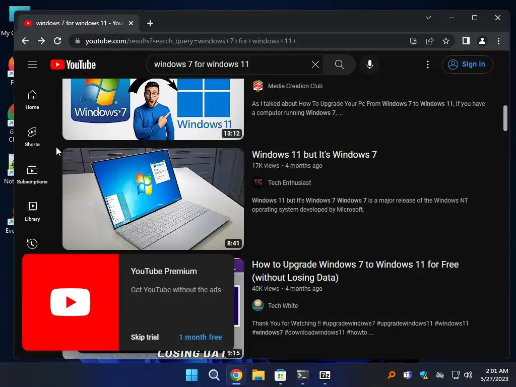Open How to Upgrade Windows 7 video title
Screen dimensions: 516x387
(355, 271)
